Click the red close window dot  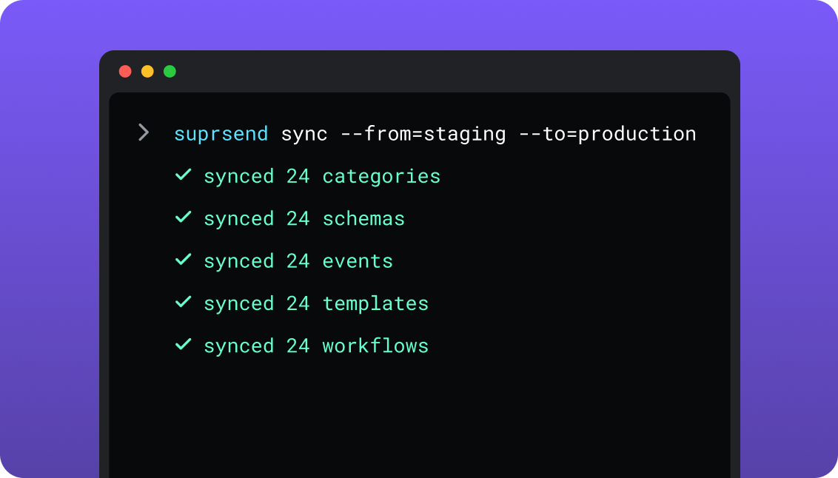[x=125, y=72]
